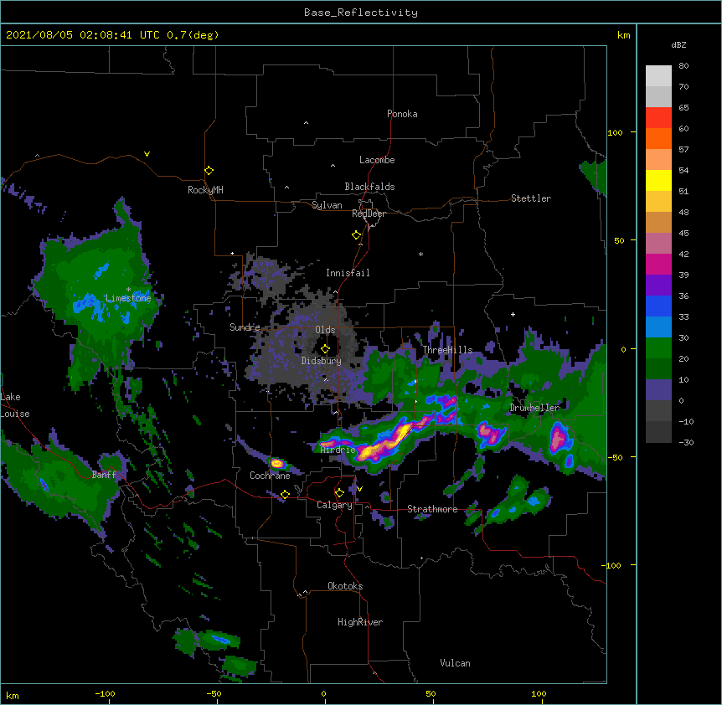722x705 pixels.
Task: Pick the yellow diamond marker just above Calgary
Action: pyautogui.click(x=339, y=493)
